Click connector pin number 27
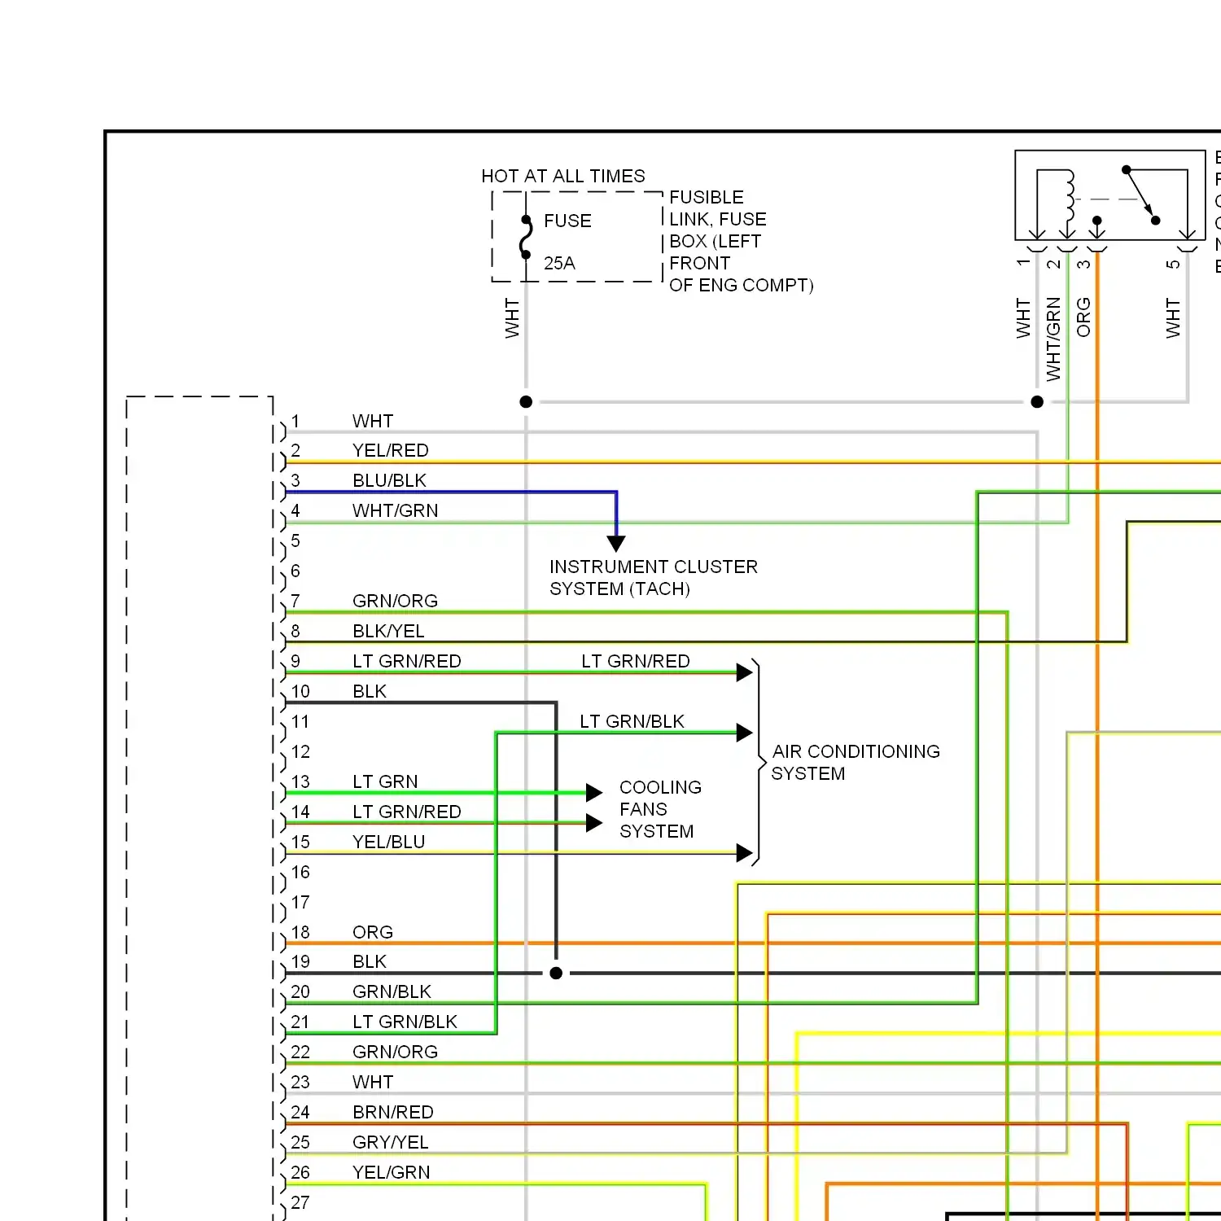Image resolution: width=1221 pixels, height=1221 pixels. [x=300, y=1202]
